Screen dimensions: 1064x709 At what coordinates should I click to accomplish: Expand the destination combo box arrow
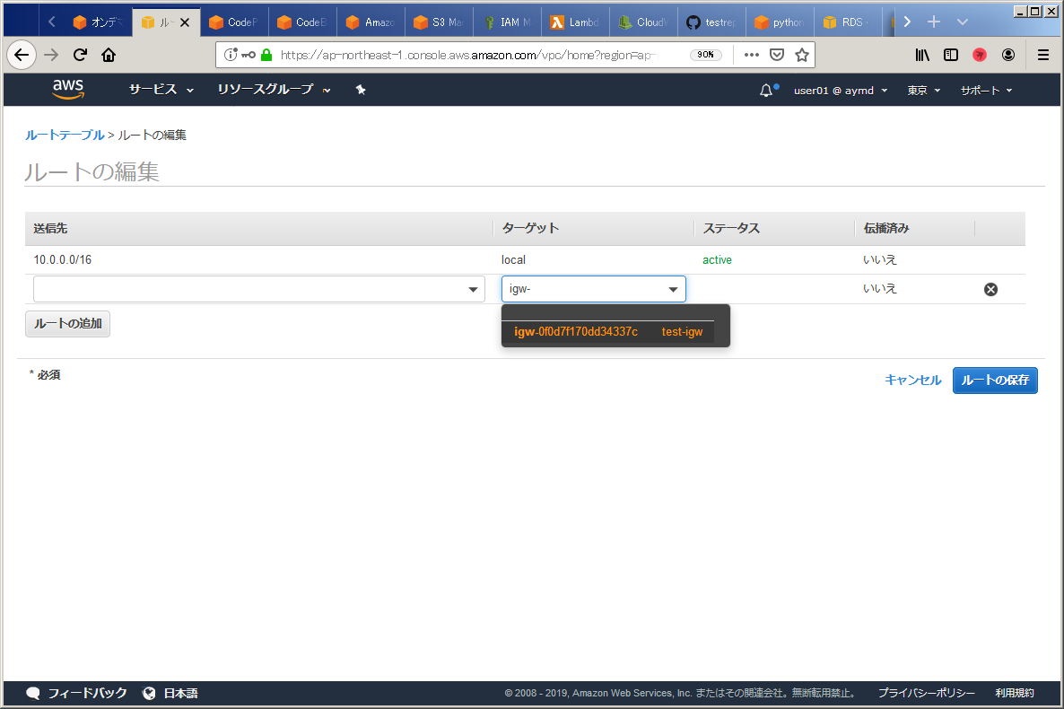tap(473, 289)
